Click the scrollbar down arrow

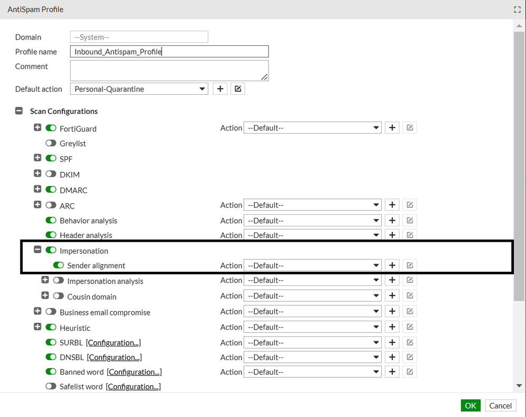[519, 386]
